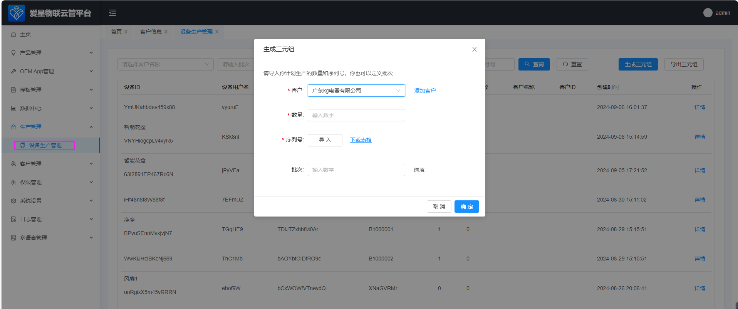Click the user-key icon for 权限管理

click(13, 182)
